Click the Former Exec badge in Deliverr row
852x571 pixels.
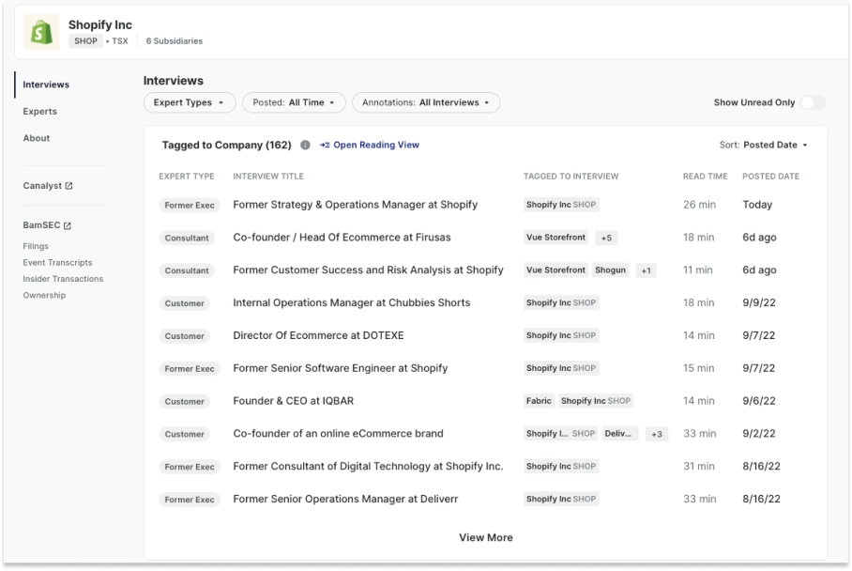[190, 500]
